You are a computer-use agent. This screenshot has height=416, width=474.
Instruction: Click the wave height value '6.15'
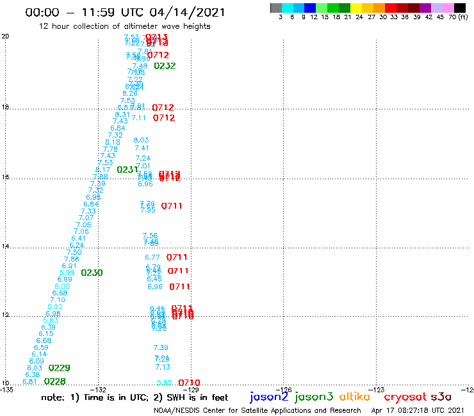click(x=46, y=334)
